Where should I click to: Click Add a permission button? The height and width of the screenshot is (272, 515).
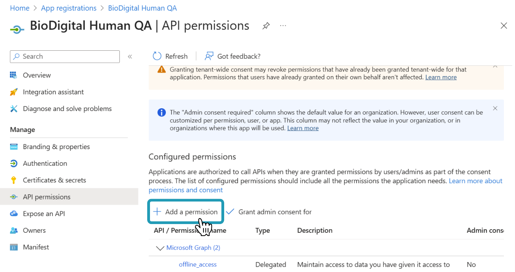point(186,212)
